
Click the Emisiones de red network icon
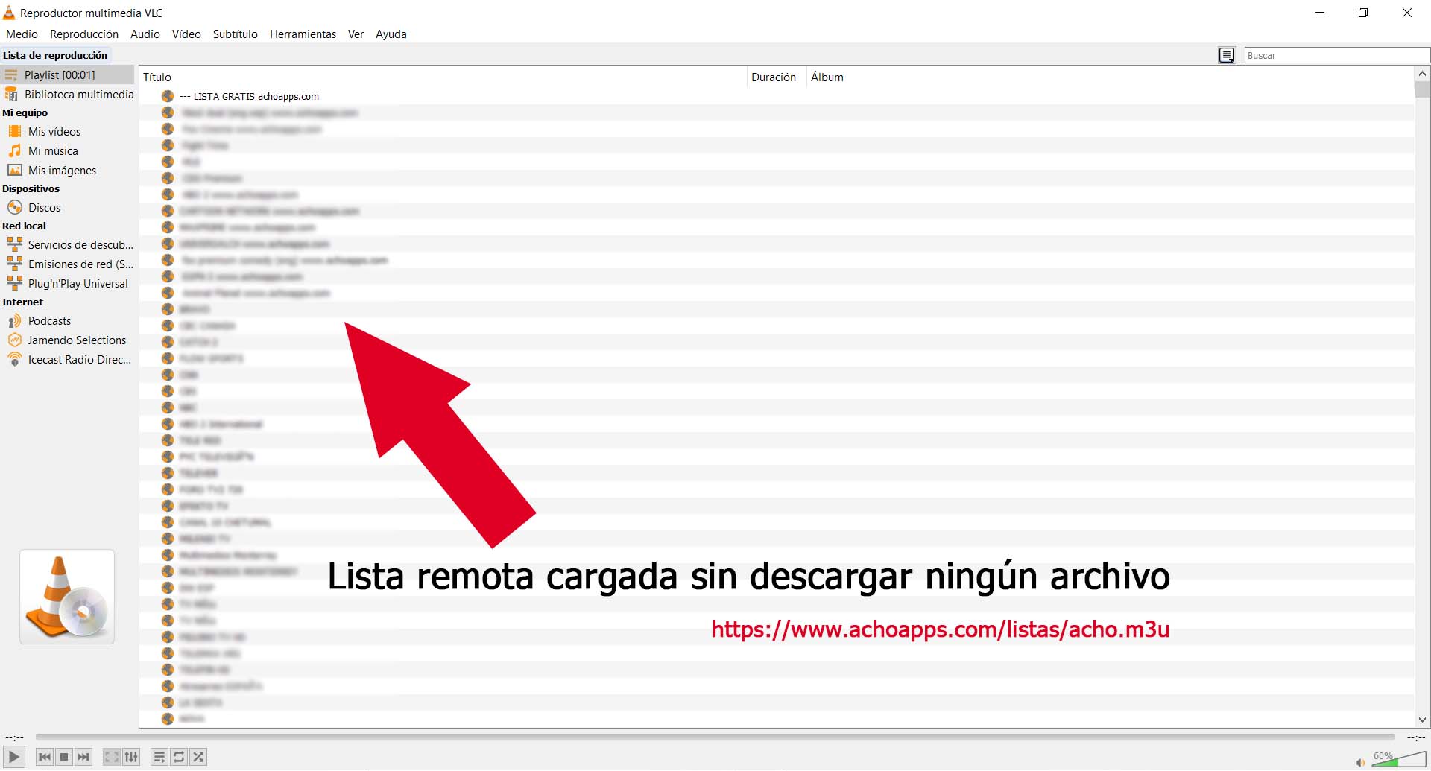(x=15, y=264)
